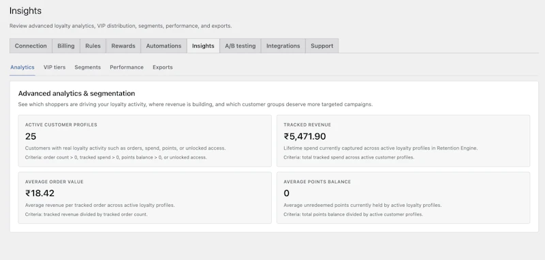The width and height of the screenshot is (545, 260).
Task: Open the Rules tab
Action: pyautogui.click(x=93, y=46)
